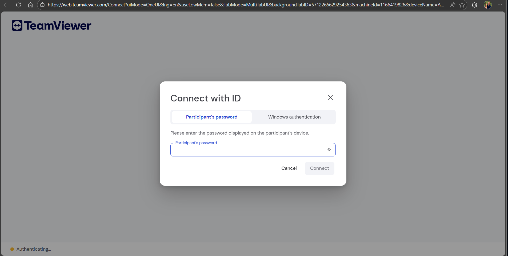Click 'Please enter the password' instruction text
The image size is (508, 256).
240,133
